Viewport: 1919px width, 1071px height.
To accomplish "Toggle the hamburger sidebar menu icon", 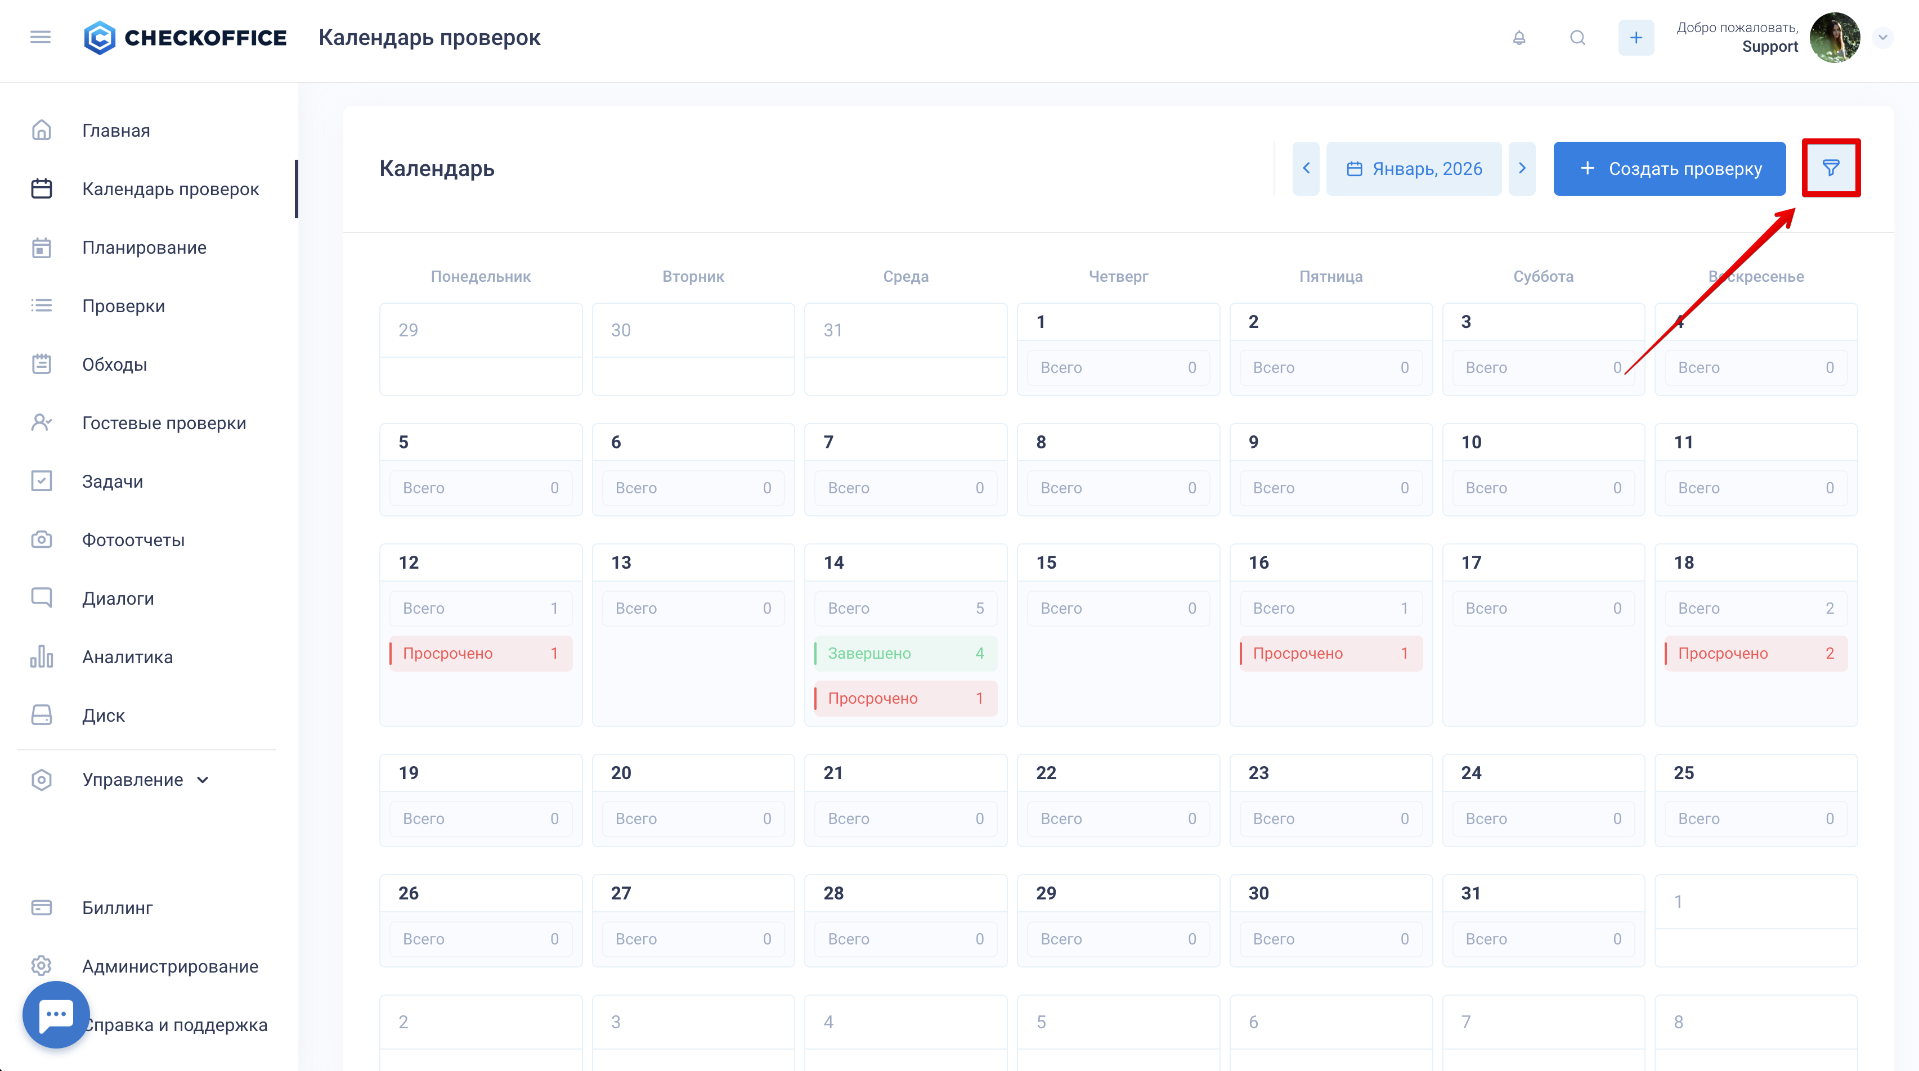I will [x=40, y=37].
